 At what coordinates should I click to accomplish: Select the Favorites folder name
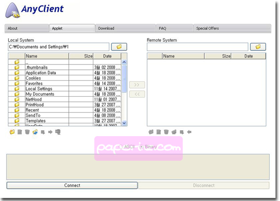[x=34, y=84]
